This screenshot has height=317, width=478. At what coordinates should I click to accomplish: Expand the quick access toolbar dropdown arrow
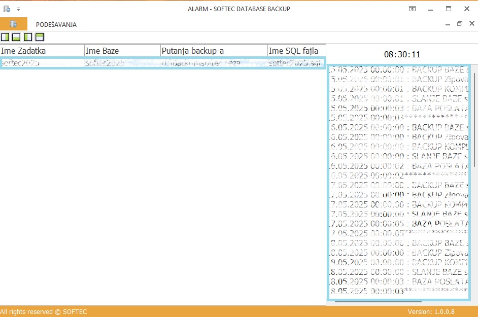point(17,9)
